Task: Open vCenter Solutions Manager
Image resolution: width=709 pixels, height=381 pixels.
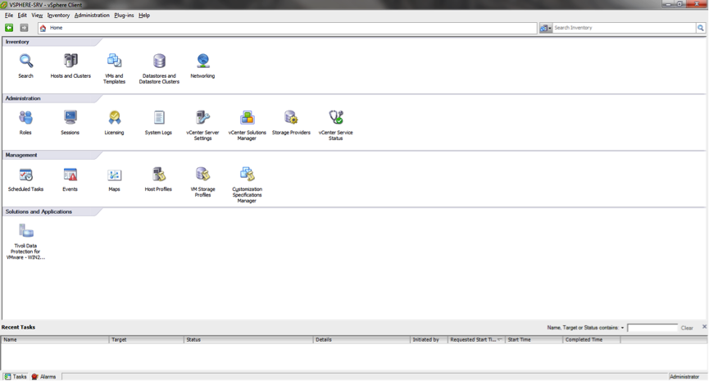Action: pyautogui.click(x=247, y=117)
